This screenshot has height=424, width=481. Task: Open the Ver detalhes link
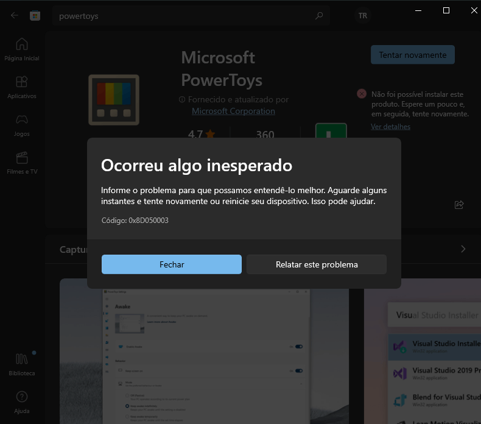point(390,127)
